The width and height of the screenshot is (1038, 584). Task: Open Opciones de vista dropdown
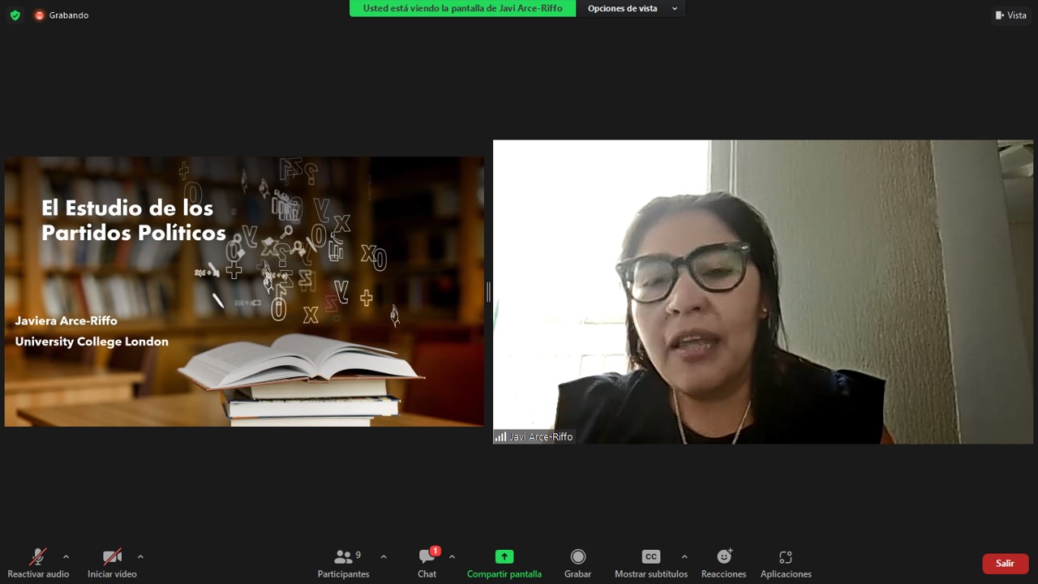(632, 8)
